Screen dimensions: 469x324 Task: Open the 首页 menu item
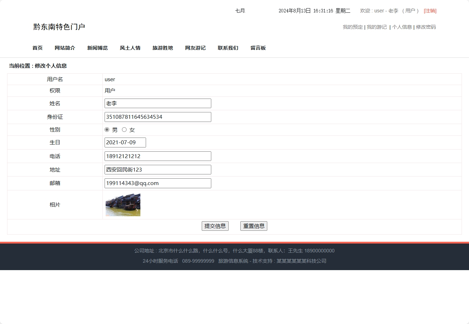click(x=37, y=48)
